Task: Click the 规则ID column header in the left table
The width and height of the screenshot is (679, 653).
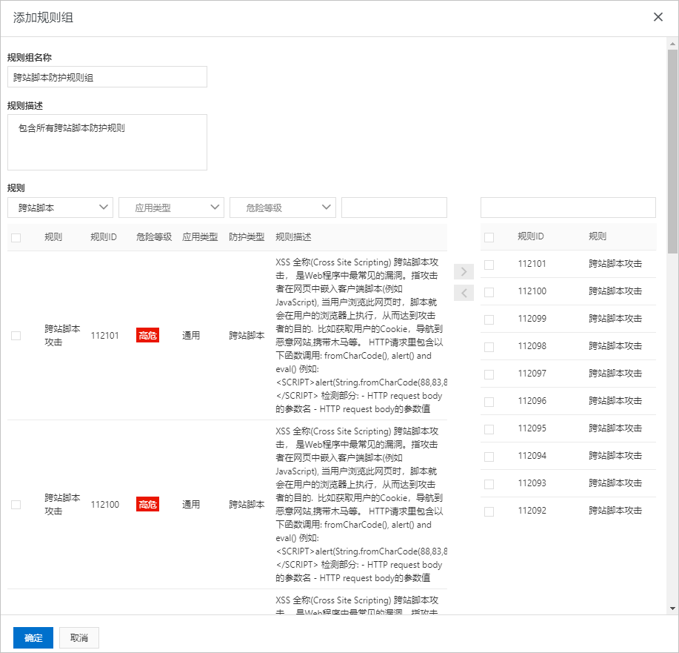Action: [104, 236]
